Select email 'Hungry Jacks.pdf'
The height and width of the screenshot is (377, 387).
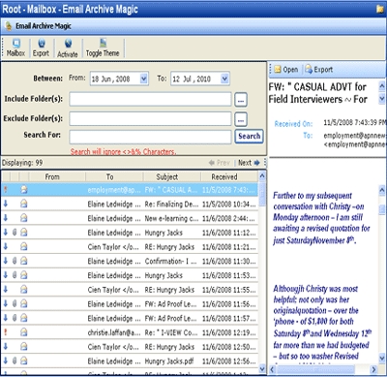[130, 361]
